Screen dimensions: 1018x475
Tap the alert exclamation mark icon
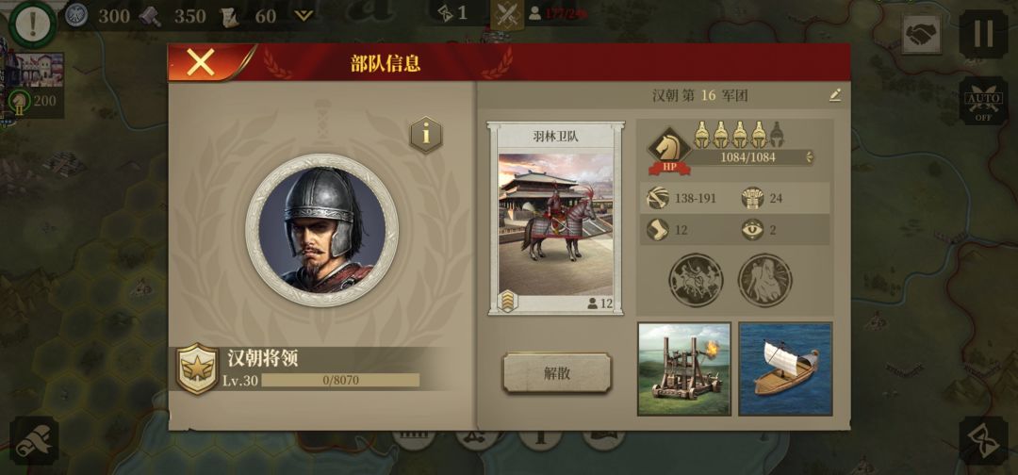tap(33, 24)
